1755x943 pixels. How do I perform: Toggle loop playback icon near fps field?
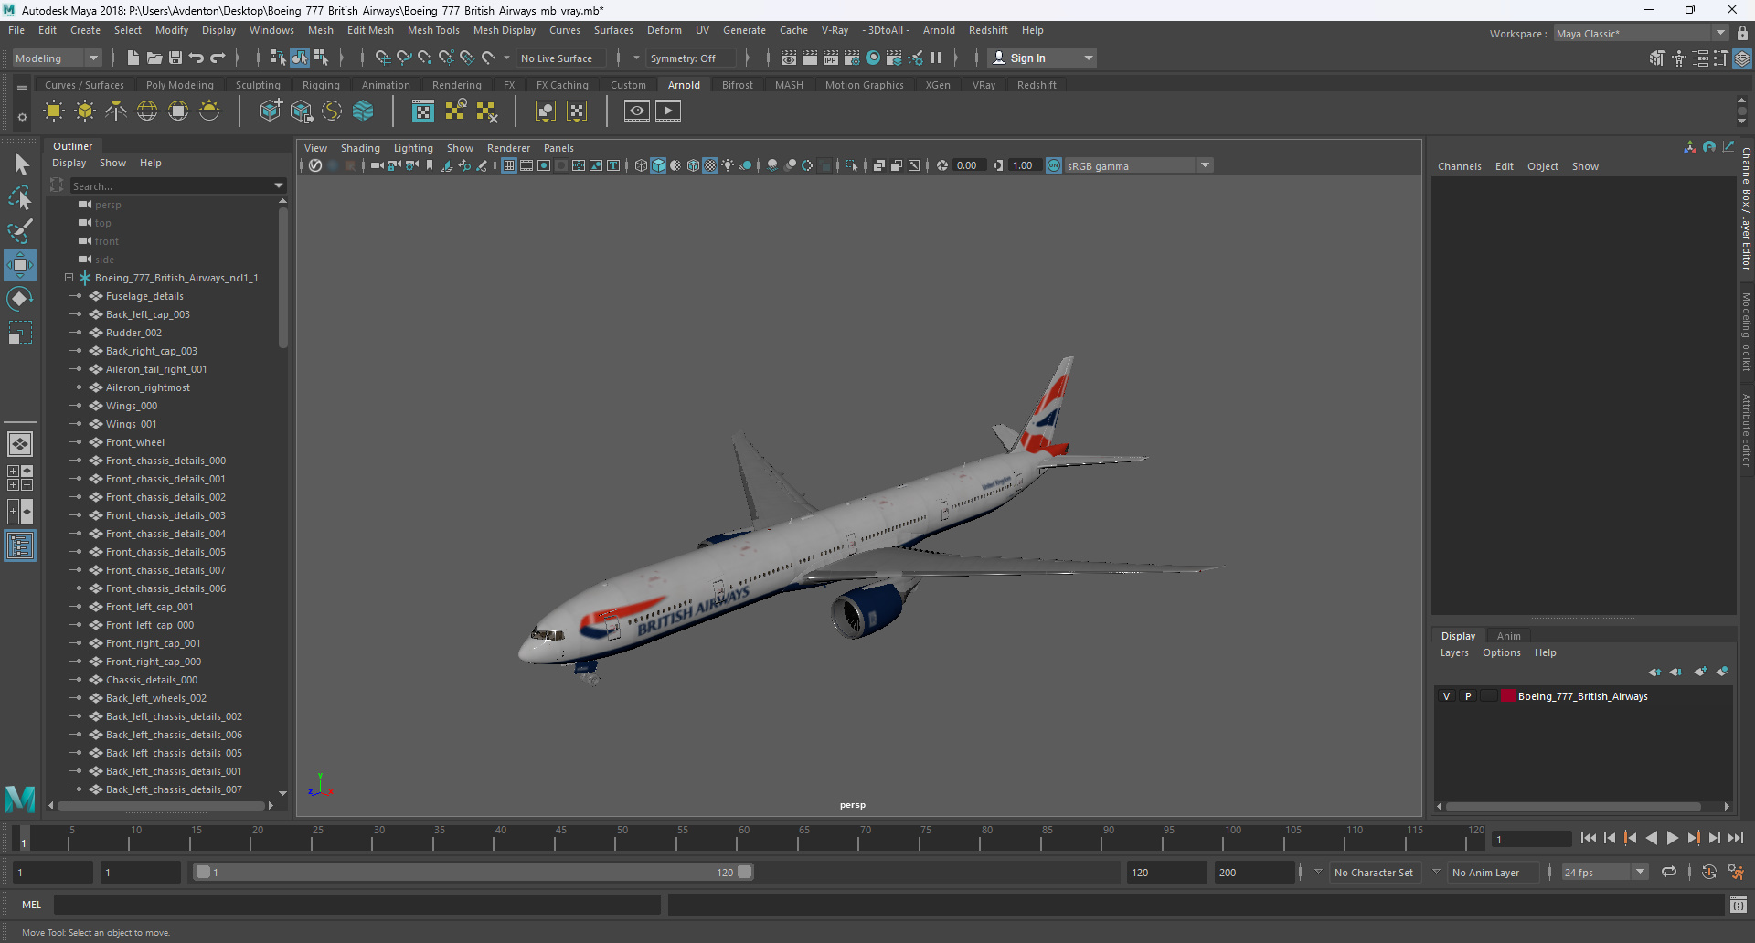(x=1669, y=872)
